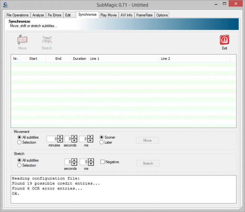The width and height of the screenshot is (245, 212).
Task: Click the Line 1 column header
Action: (123, 58)
